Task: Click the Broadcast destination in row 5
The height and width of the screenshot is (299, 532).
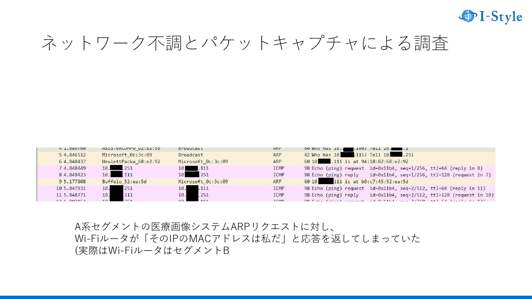Action: coord(191,155)
